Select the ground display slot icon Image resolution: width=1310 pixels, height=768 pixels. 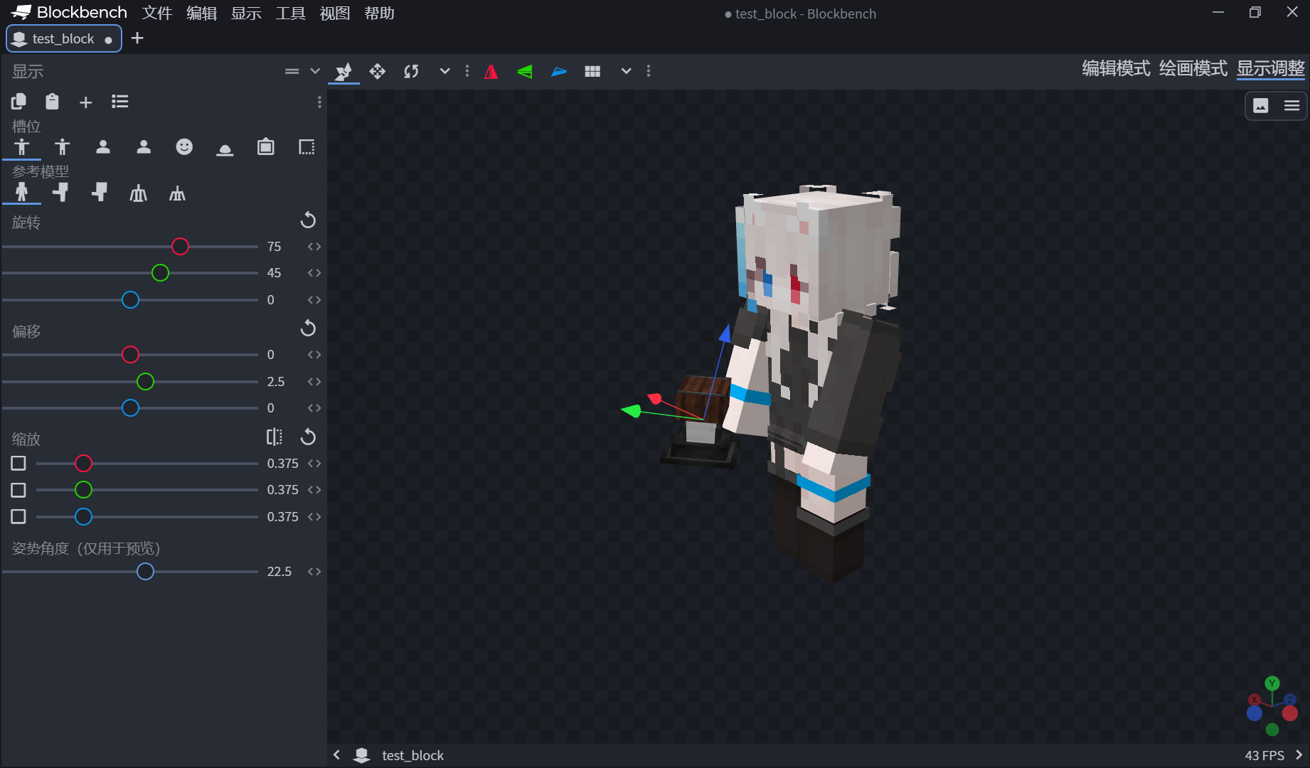[x=225, y=147]
